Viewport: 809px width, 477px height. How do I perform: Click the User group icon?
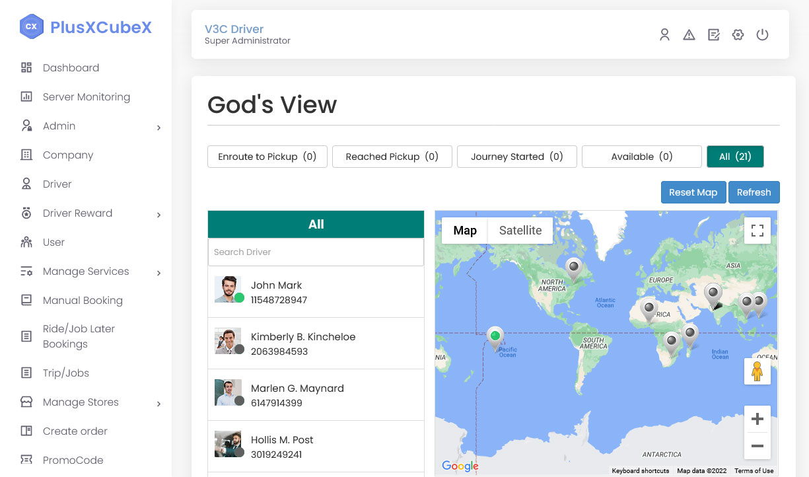(26, 242)
